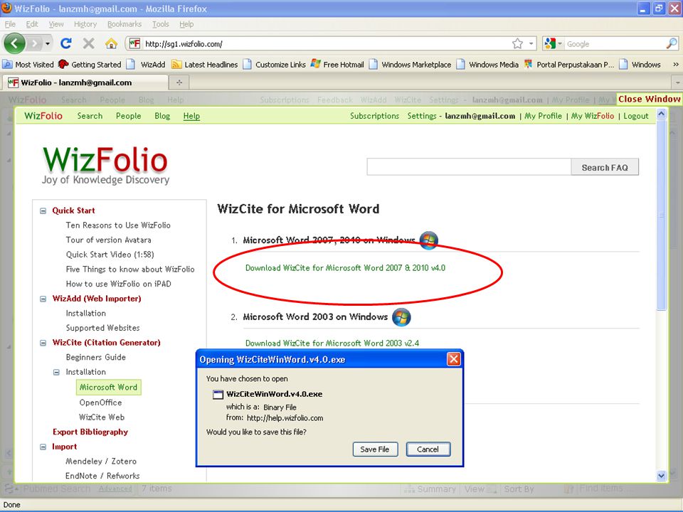The image size is (683, 512).
Task: Collapse the Quick Start section
Action: coord(43,210)
